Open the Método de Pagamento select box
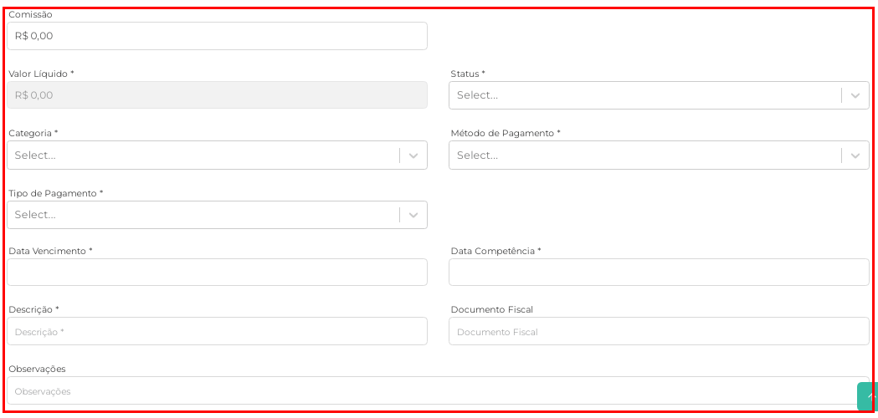Image resolution: width=878 pixels, height=418 pixels. click(x=659, y=155)
